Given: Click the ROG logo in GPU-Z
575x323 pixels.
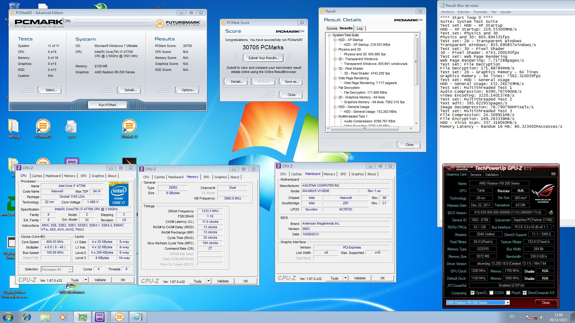Looking at the screenshot, I should (x=543, y=193).
